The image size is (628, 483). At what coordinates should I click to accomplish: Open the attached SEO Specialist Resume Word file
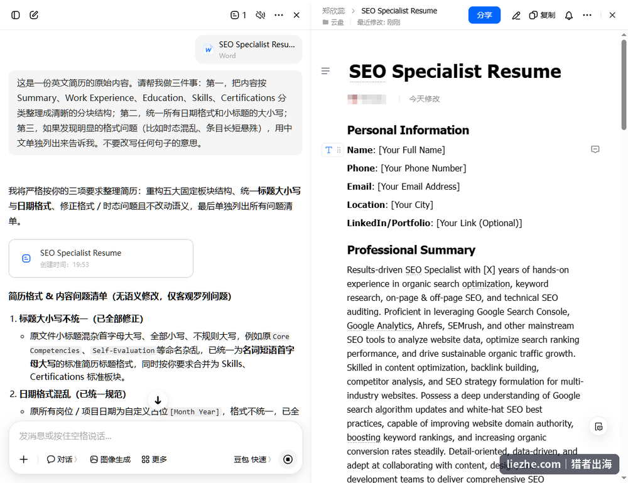click(x=249, y=50)
